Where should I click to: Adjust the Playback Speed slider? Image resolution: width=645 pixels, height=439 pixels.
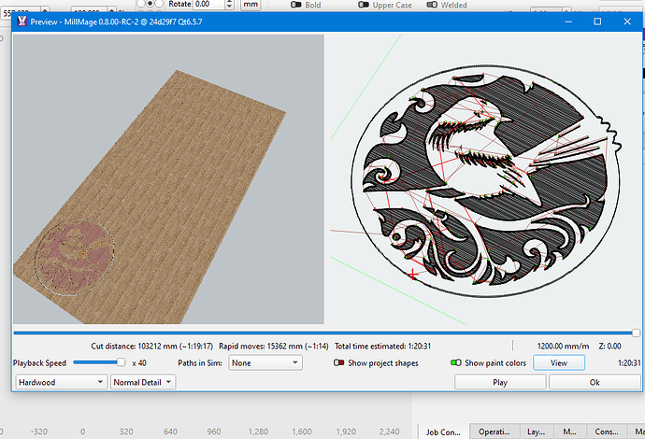(x=99, y=362)
